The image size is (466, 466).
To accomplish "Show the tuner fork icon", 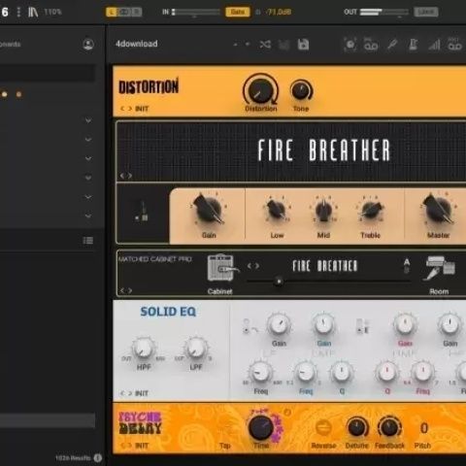I will 392,45.
